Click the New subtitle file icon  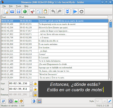click(6, 12)
